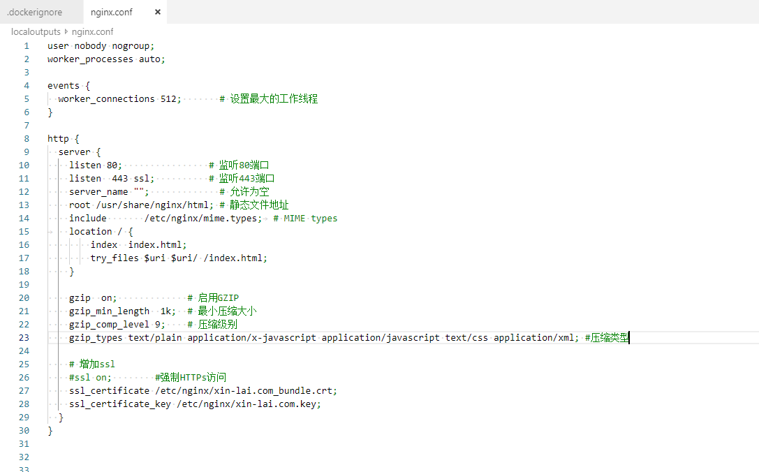Place cursor on worker_processes auto line

pyautogui.click(x=106, y=59)
